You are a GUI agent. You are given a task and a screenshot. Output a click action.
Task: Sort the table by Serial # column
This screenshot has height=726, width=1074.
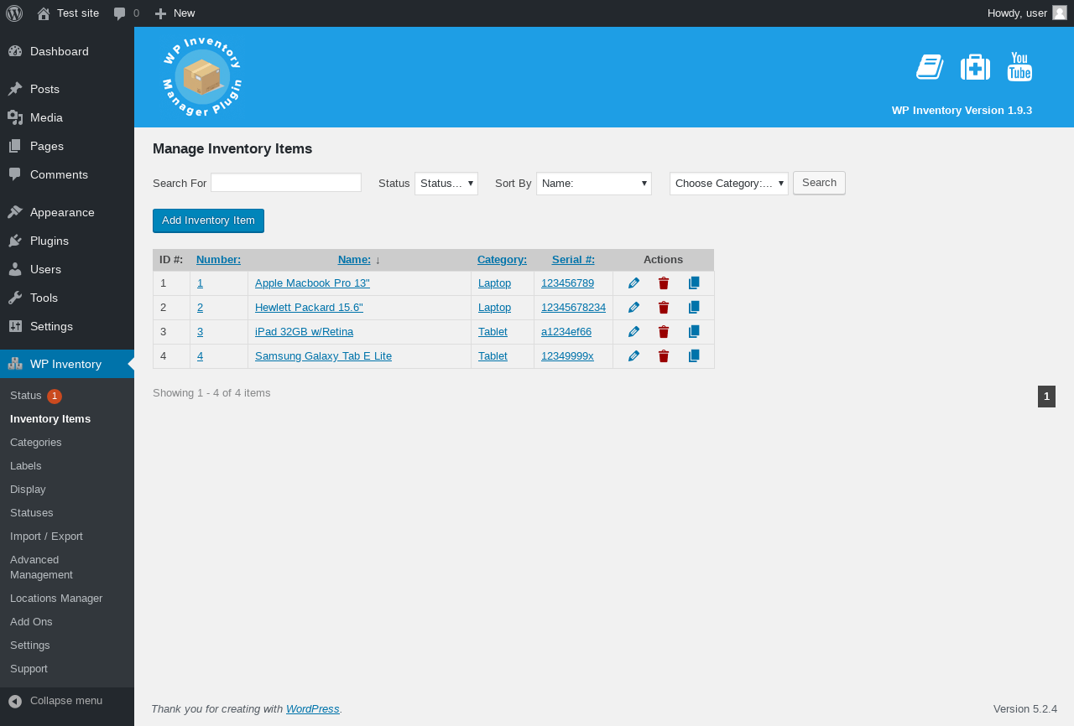pyautogui.click(x=573, y=260)
